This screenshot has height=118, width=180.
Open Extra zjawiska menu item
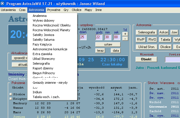[x=52, y=54]
